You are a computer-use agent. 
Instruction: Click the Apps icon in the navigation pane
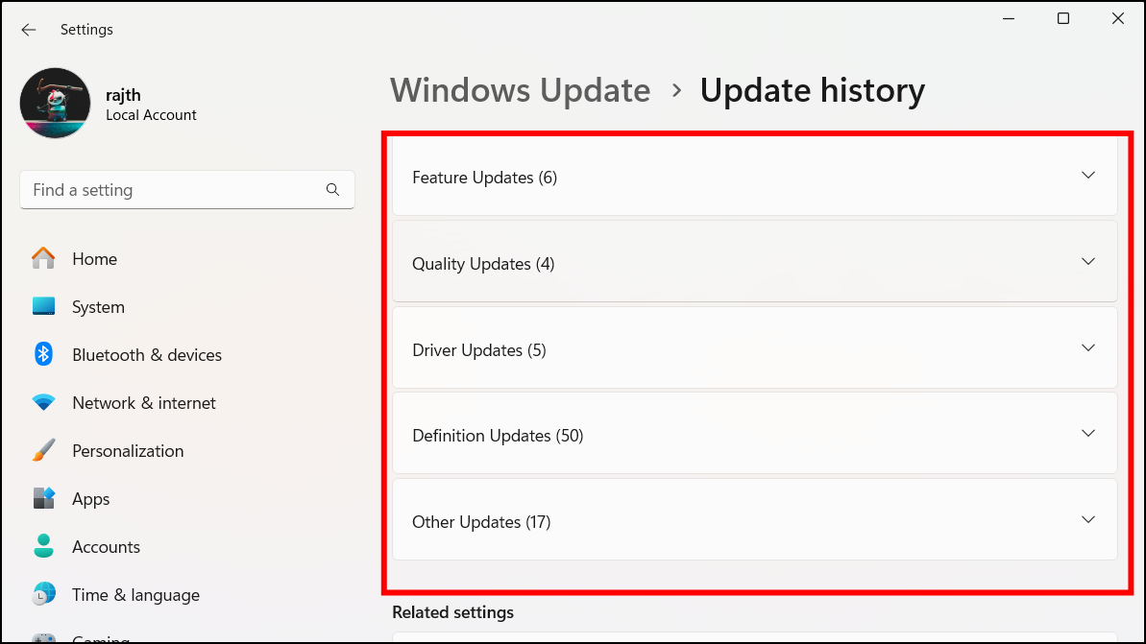[x=43, y=498]
